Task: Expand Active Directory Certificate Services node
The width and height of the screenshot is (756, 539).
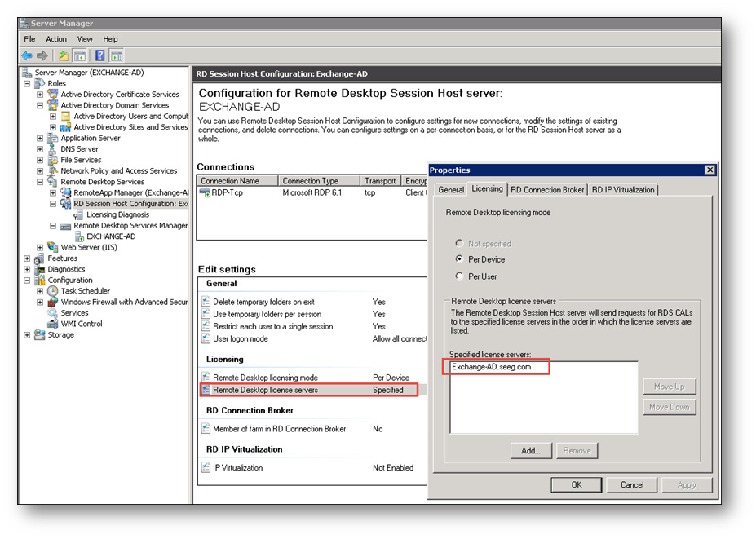Action: [40, 95]
